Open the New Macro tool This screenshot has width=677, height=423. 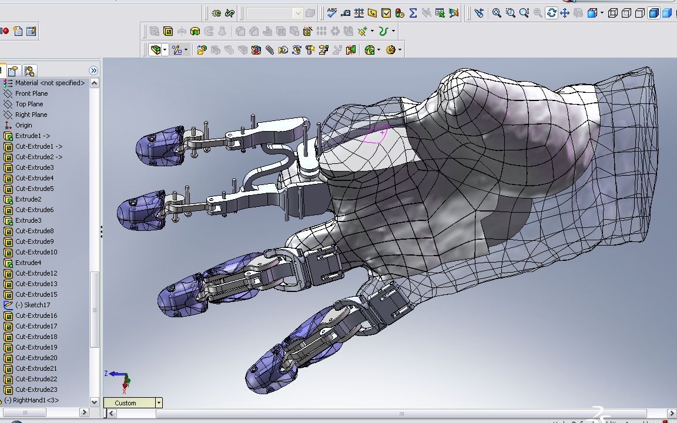click(18, 31)
